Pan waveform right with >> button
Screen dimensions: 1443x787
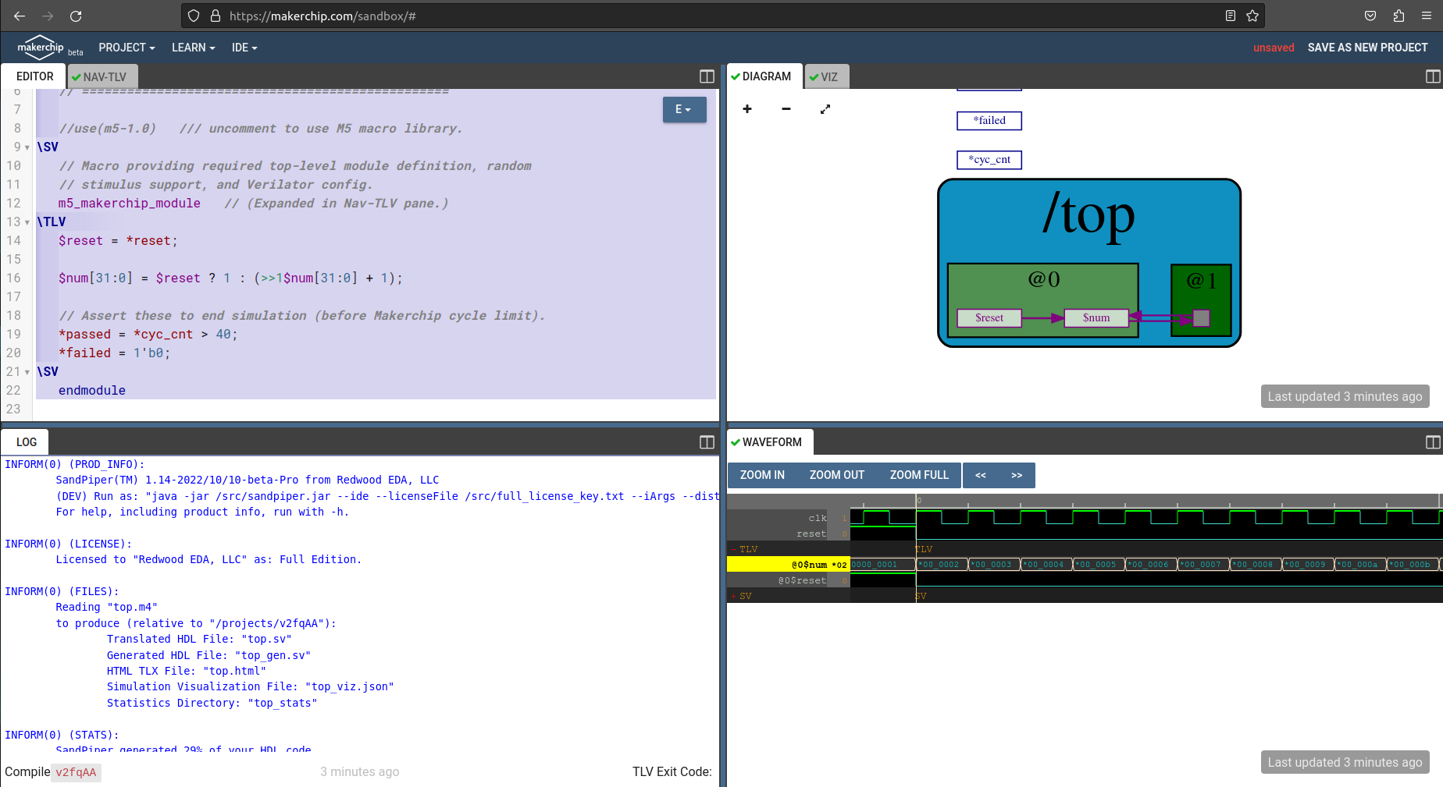click(1017, 475)
